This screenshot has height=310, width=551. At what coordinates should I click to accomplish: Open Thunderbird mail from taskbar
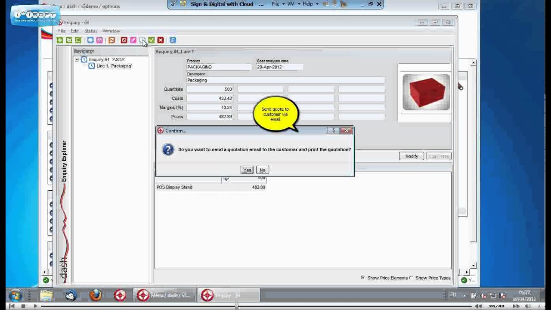71,295
